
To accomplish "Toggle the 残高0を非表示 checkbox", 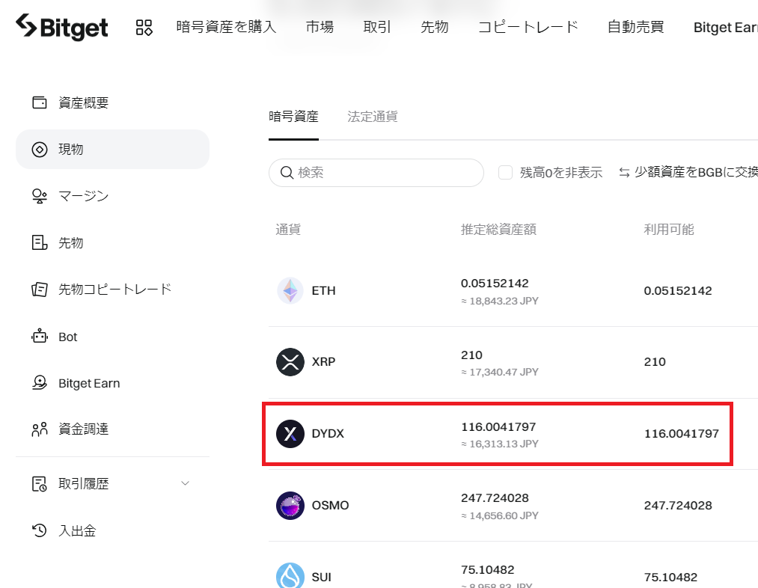I will [505, 173].
